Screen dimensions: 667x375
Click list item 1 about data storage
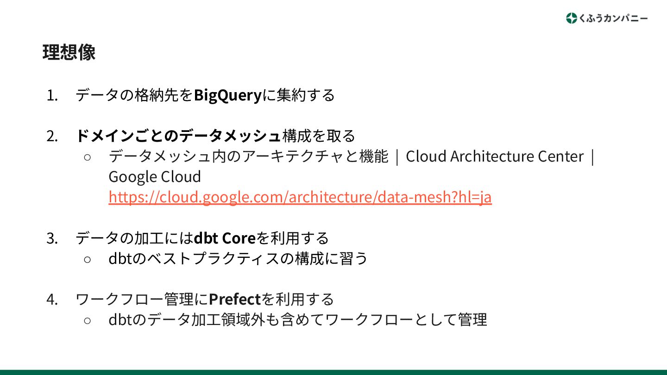(x=205, y=95)
